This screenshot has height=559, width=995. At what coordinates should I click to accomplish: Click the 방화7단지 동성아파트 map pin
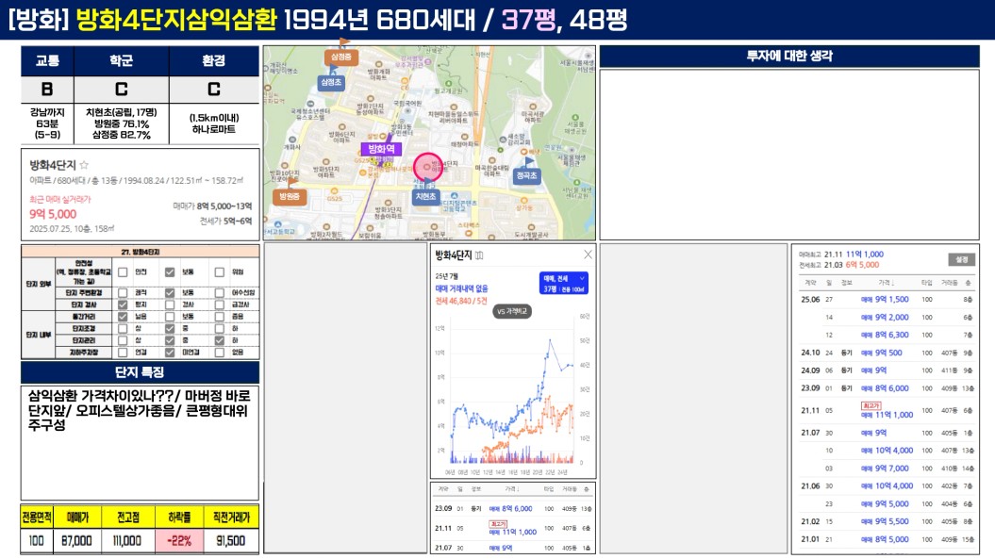371,98
